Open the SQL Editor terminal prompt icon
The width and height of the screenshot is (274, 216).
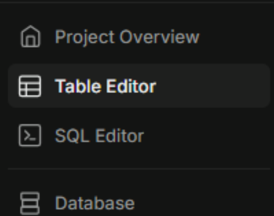(30, 135)
